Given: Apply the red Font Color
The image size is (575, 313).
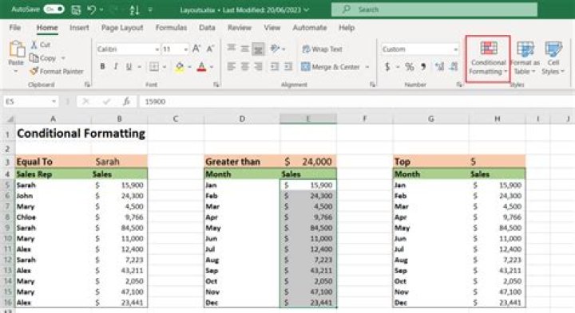Looking at the screenshot, I should click(201, 67).
